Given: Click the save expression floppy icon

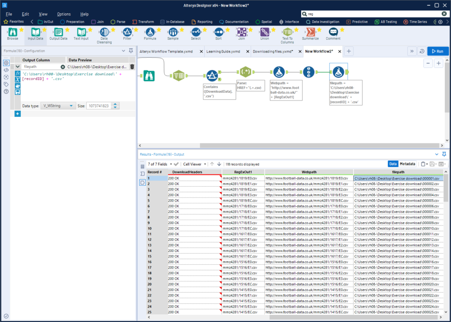Looking at the screenshot, I should pos(18,92).
